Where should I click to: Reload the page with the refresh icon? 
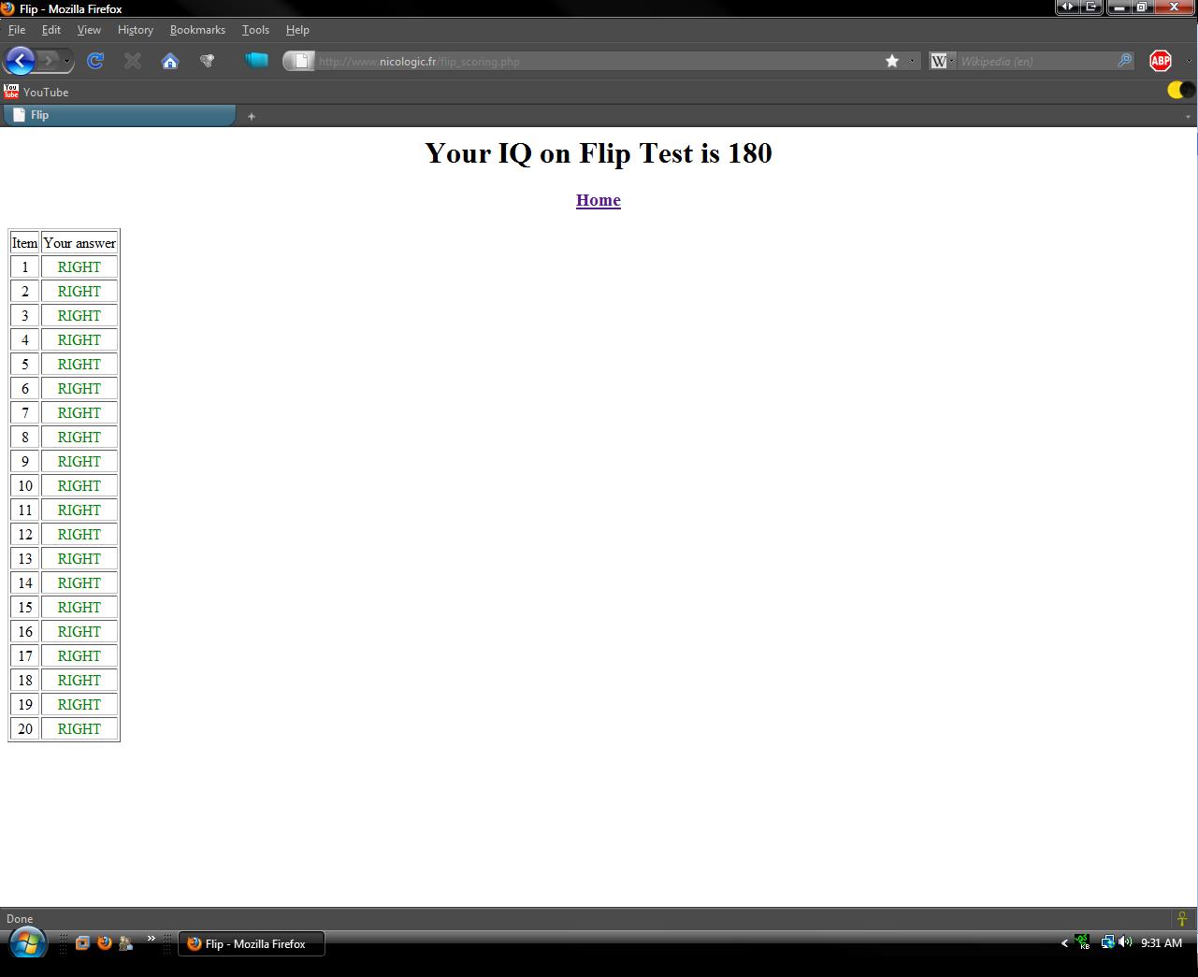[x=94, y=61]
